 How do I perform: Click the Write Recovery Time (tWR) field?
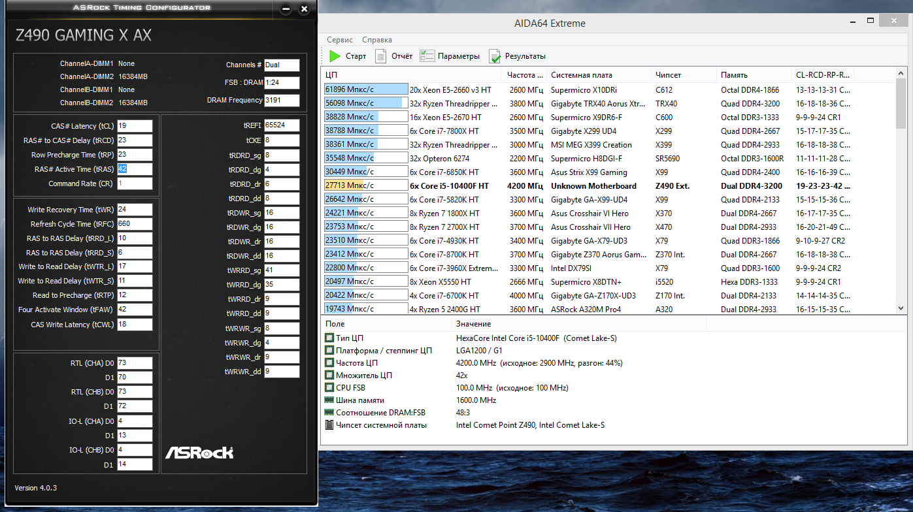135,210
